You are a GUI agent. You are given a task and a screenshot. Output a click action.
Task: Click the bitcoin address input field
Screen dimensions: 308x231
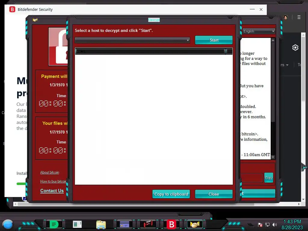click(x=251, y=178)
